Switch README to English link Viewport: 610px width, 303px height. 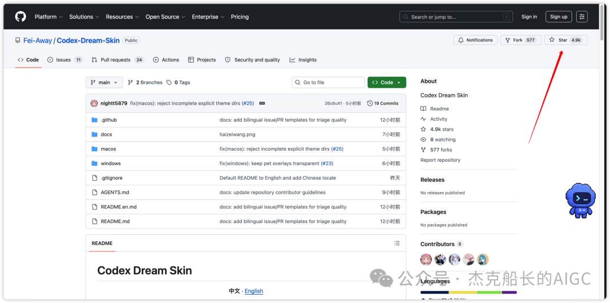(x=254, y=291)
